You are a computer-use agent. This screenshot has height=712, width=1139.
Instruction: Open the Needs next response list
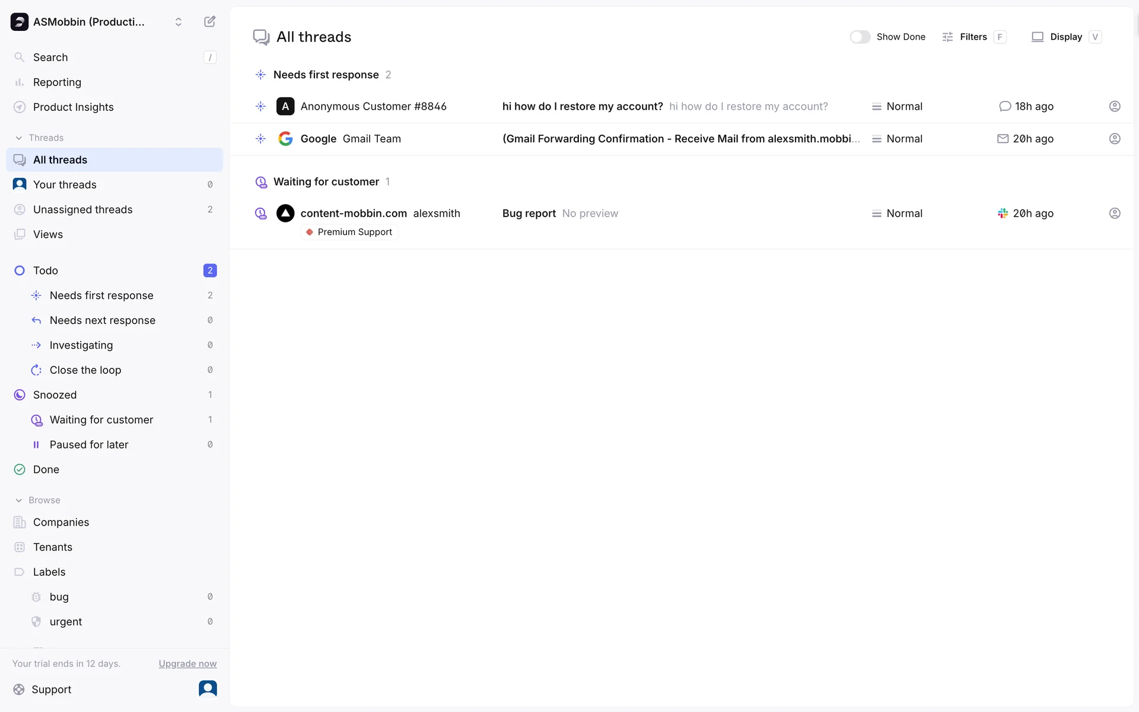[102, 320]
